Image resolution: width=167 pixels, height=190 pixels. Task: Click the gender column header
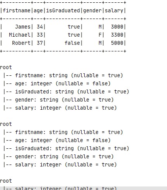tap(92, 11)
